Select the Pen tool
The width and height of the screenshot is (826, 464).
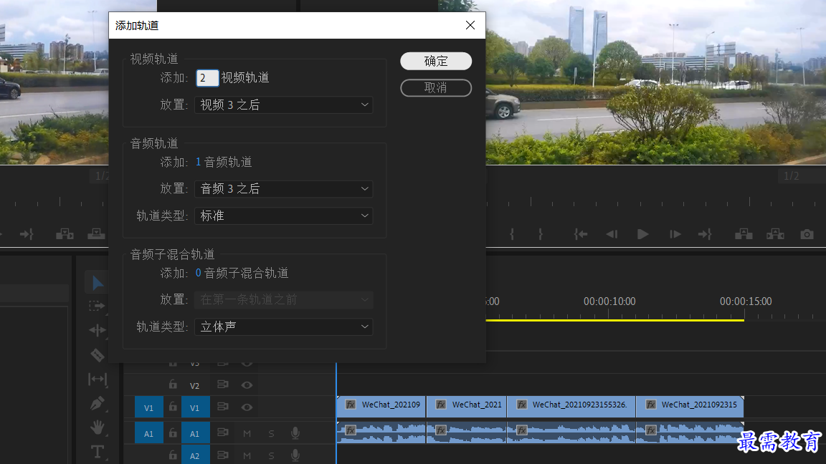[98, 404]
